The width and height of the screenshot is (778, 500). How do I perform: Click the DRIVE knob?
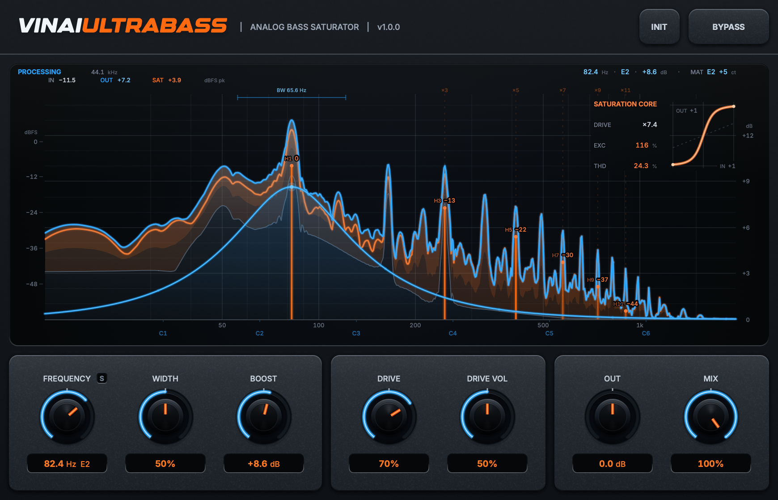(389, 416)
